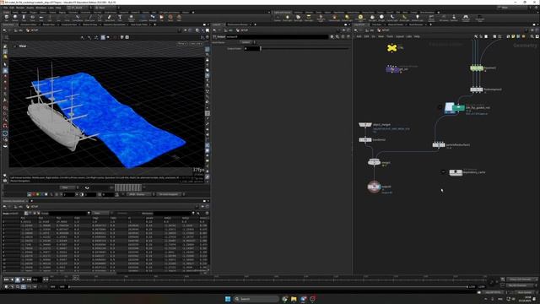Select the L-System shelf tool
The height and width of the screenshot is (304, 540).
143,18
